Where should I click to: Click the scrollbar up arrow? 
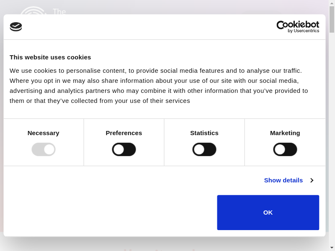(x=332, y=3)
